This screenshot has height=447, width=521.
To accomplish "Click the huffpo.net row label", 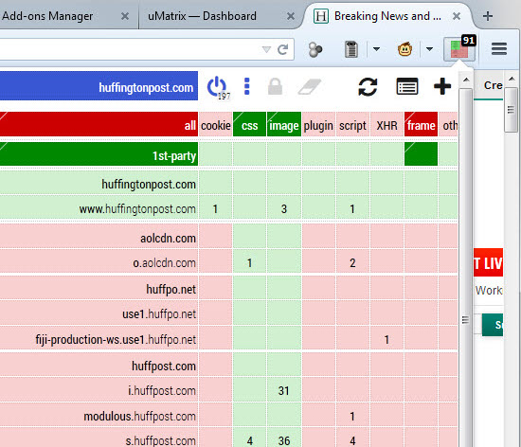I will point(99,288).
